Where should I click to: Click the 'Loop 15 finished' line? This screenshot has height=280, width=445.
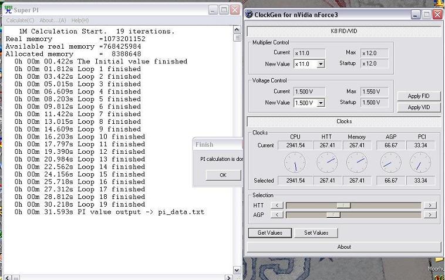80,174
